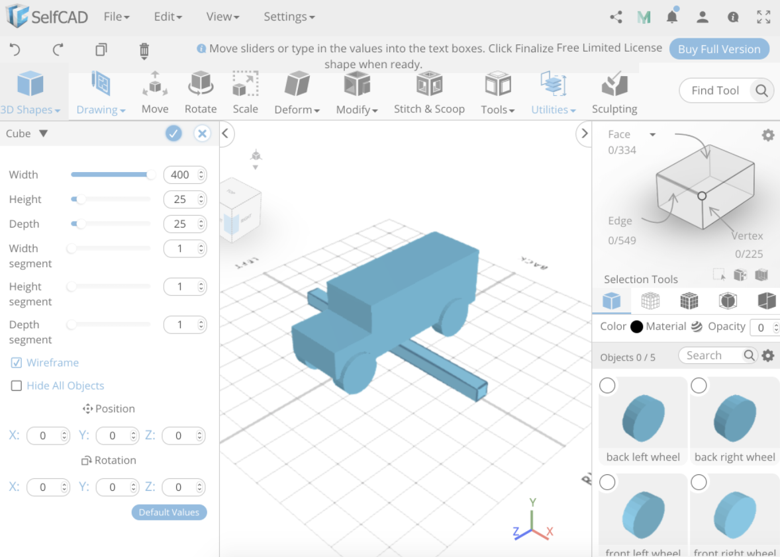780x557 pixels.
Task: Enable Hide All Objects
Action: coord(16,386)
